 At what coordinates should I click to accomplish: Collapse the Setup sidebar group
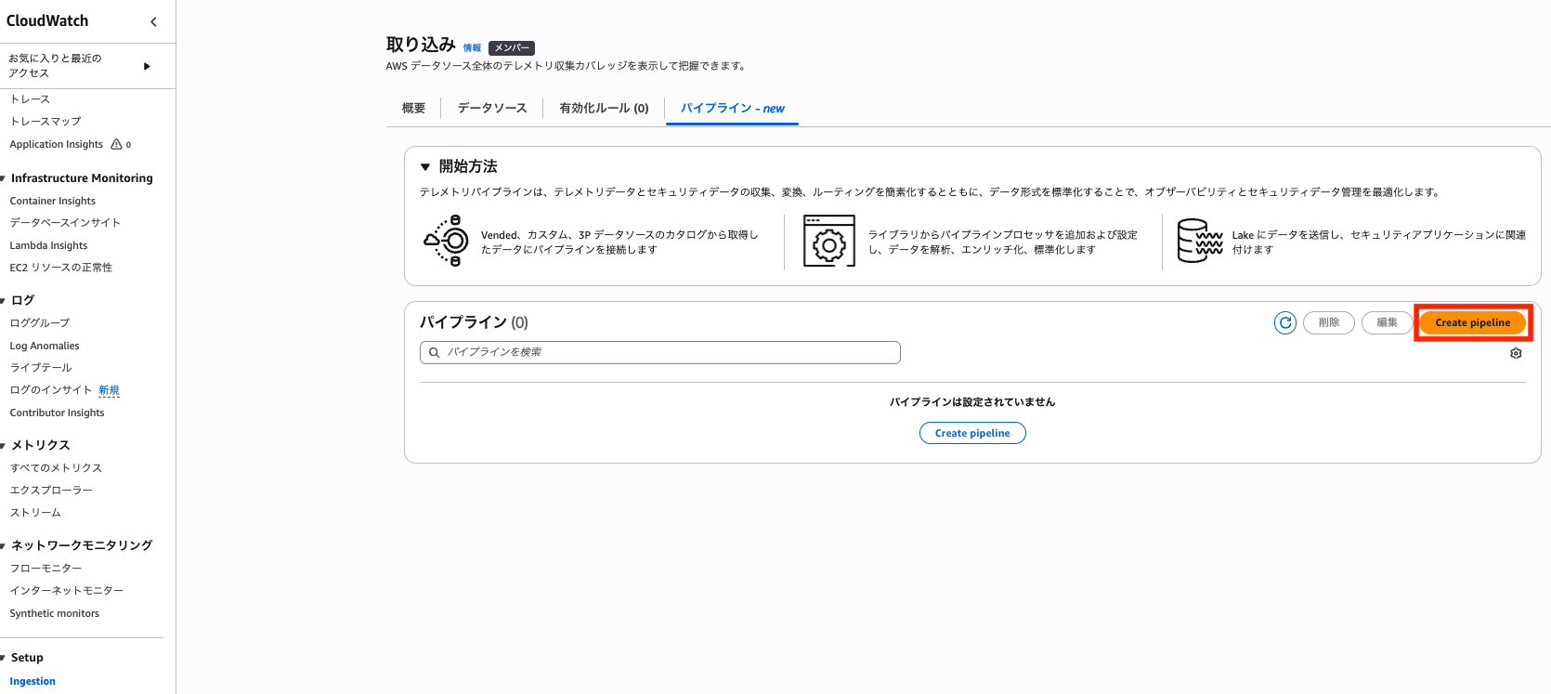[x=4, y=658]
